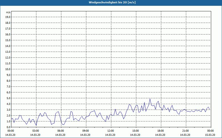This screenshot has height=138, width=222.
Task: Click the "15:00" x-axis label
Action: [x=136, y=131]
